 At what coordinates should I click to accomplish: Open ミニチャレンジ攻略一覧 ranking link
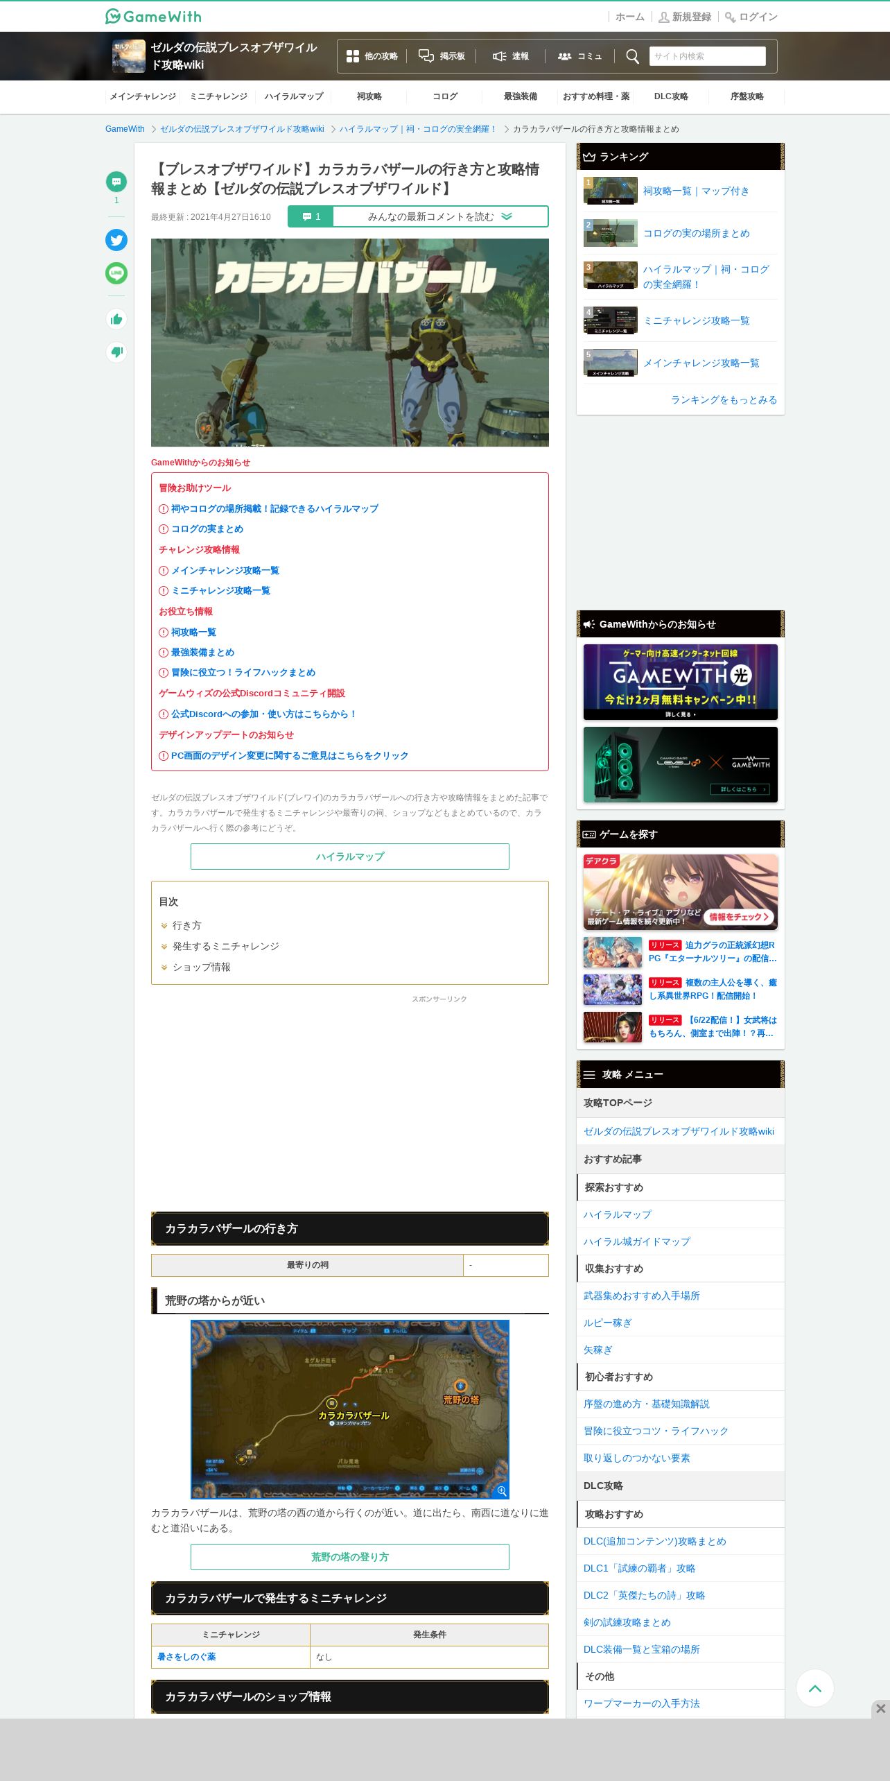(x=697, y=320)
